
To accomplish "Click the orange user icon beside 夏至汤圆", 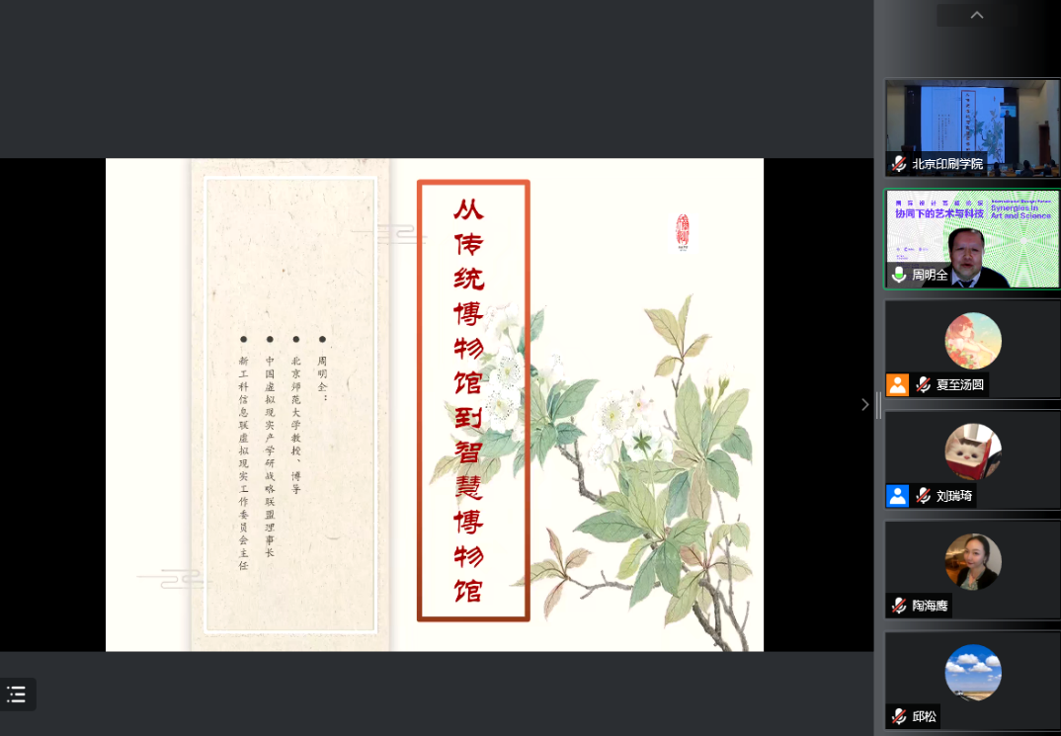I will [898, 385].
